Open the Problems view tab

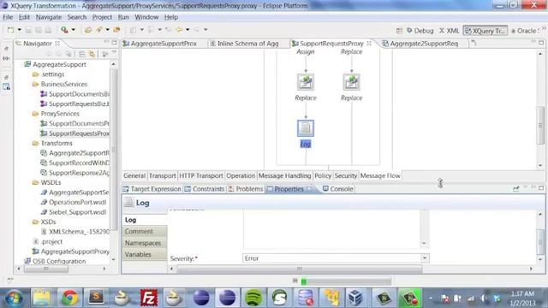pos(246,189)
